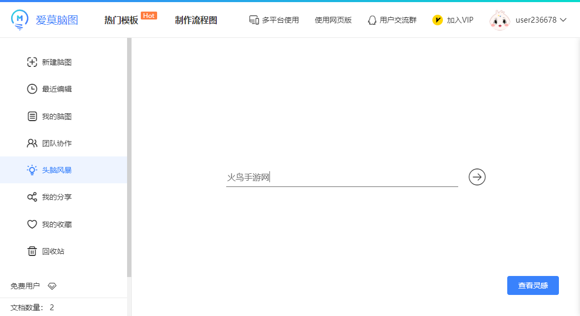Open 回收站 sidebar entry

(x=64, y=251)
